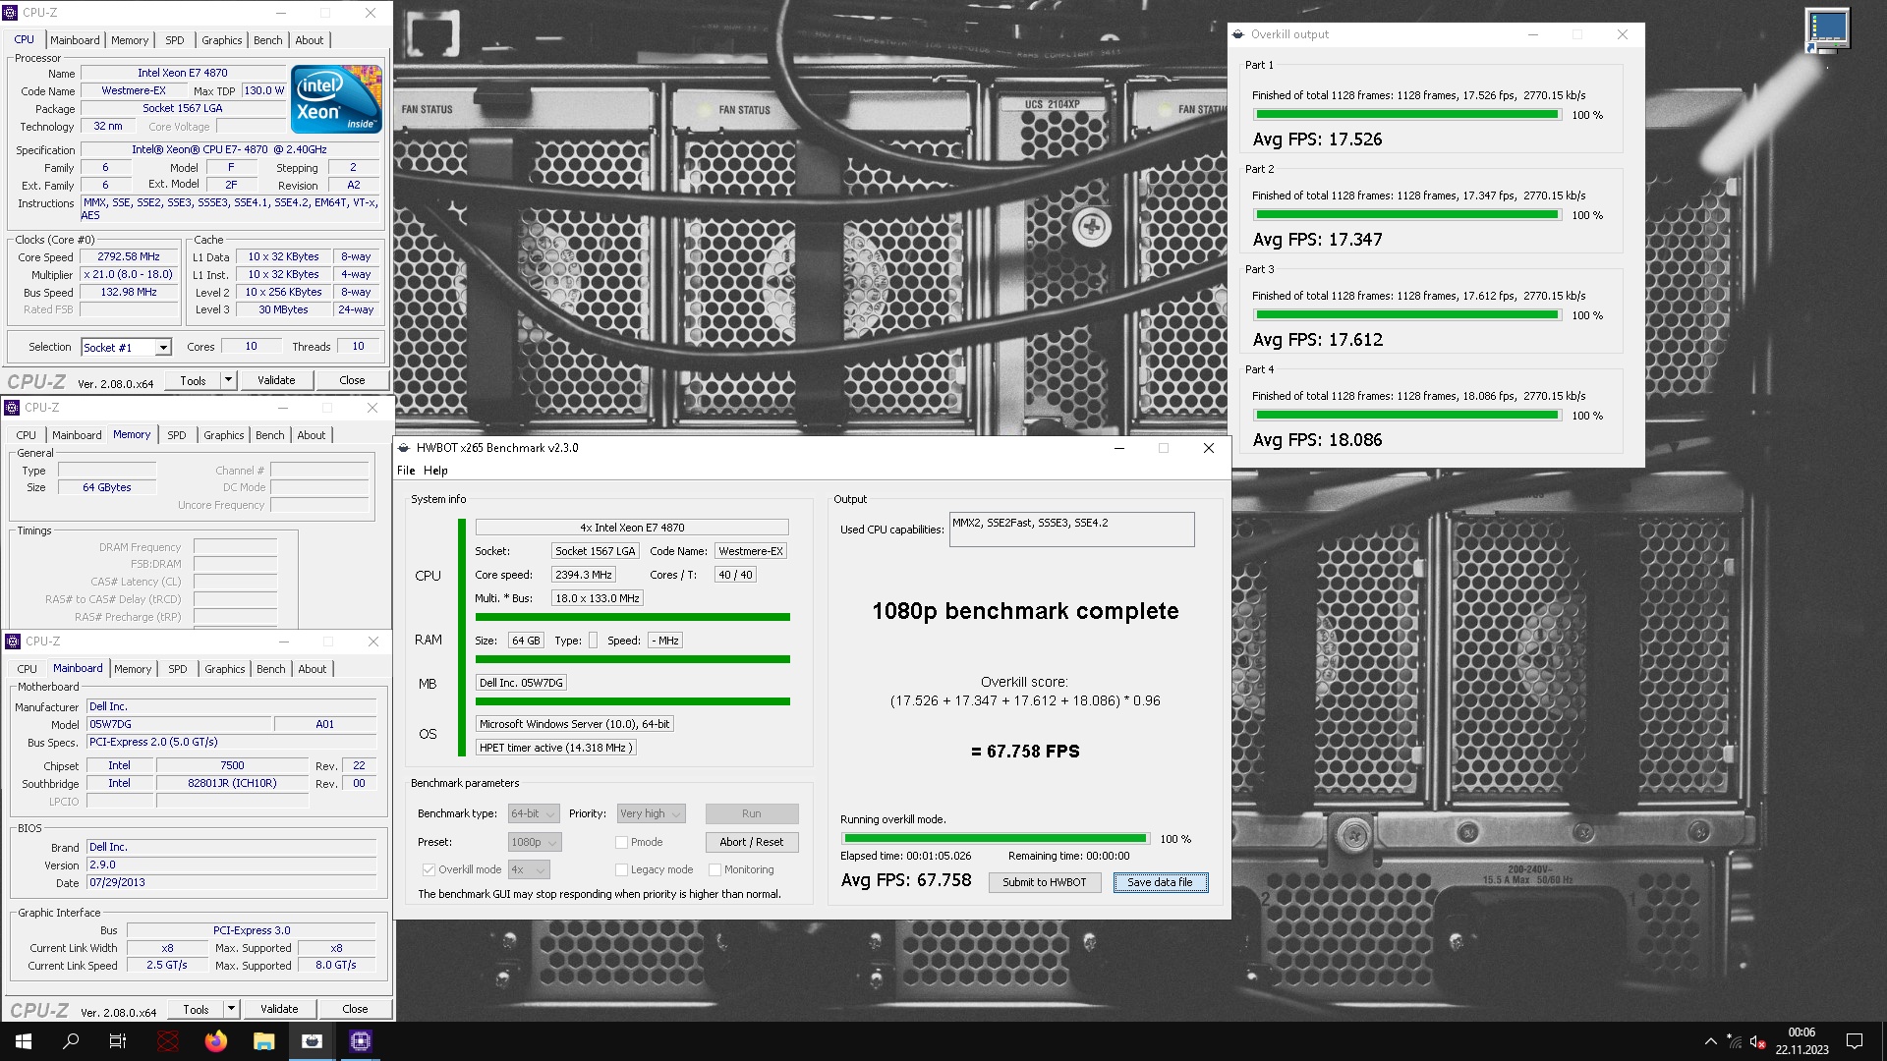
Task: Open the Preset 1080p dropdown
Action: click(x=535, y=842)
